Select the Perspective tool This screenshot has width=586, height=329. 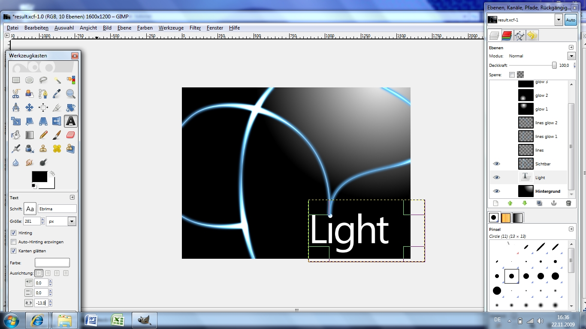click(x=43, y=121)
